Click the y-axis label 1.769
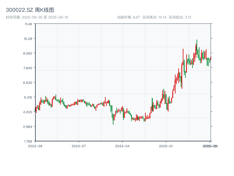The image size is (234, 176). [28, 141]
